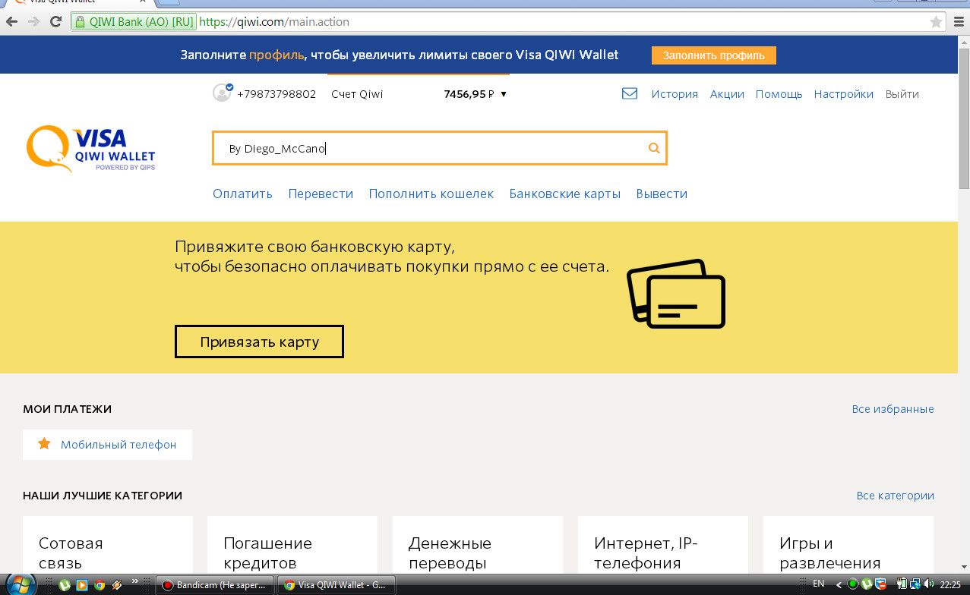Open messages via the envelope icon
Image resolution: width=970 pixels, height=595 pixels.
coord(630,94)
